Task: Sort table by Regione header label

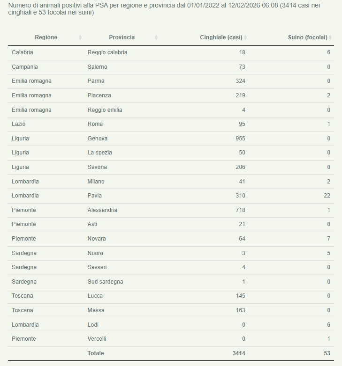Action: pyautogui.click(x=46, y=37)
